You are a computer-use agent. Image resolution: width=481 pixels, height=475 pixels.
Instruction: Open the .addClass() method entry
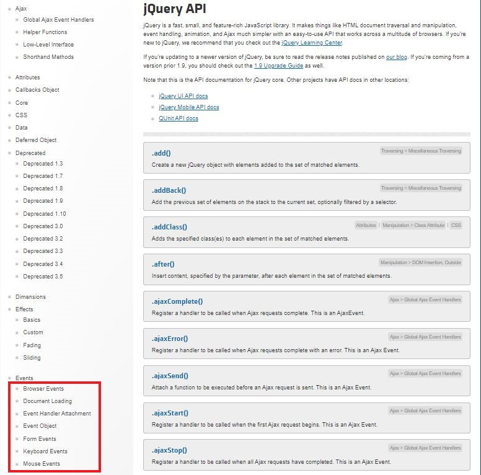click(x=169, y=227)
